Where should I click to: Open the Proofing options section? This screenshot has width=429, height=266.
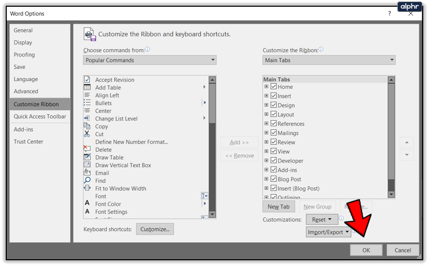24,55
